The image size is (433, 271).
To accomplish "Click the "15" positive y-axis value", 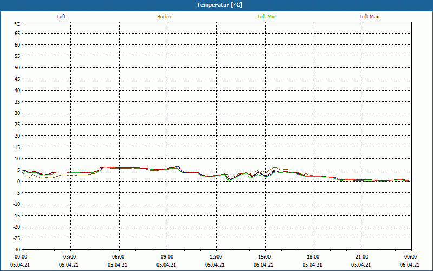I will pos(17,147).
